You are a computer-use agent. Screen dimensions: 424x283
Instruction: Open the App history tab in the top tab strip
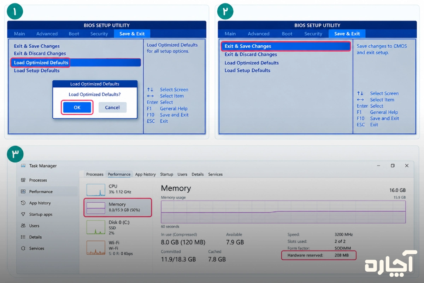point(145,174)
